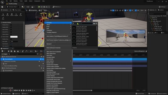The width and height of the screenshot is (168, 95).
Task: Collapse the Animation Settings section
Action: (x=1, y=22)
